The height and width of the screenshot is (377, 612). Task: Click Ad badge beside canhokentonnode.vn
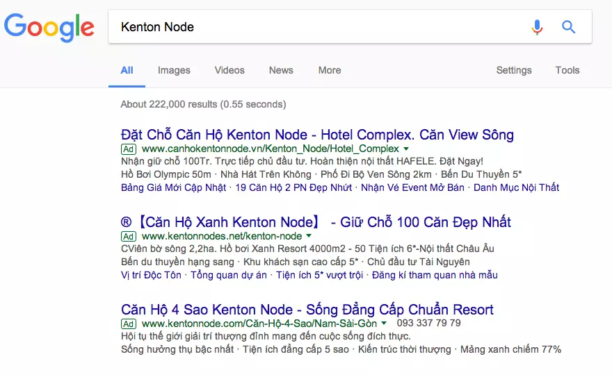pyautogui.click(x=129, y=149)
